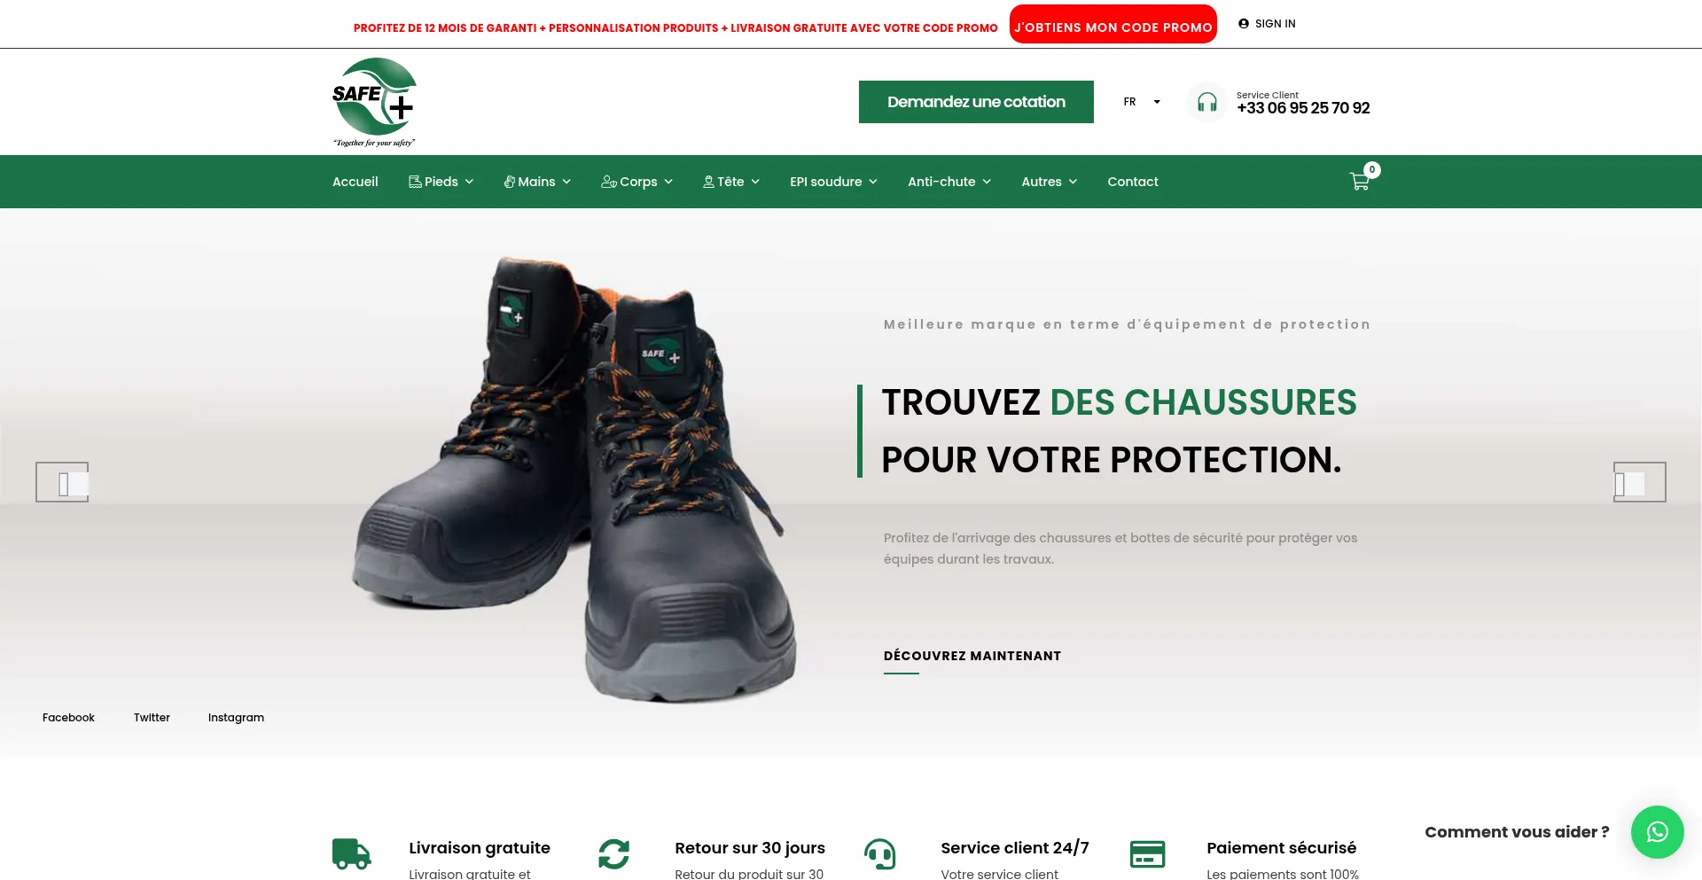Click the WhatsApp chat bubble
The image size is (1702, 880).
pyautogui.click(x=1657, y=831)
